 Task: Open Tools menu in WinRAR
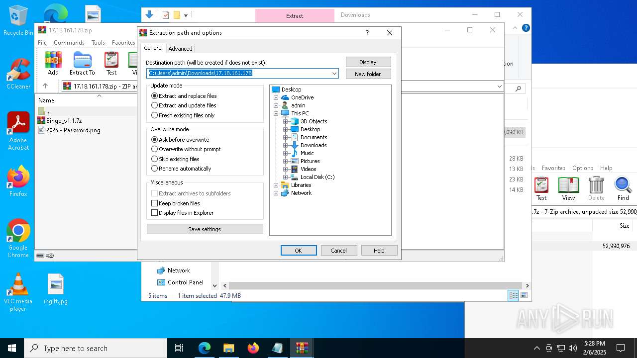pos(98,43)
